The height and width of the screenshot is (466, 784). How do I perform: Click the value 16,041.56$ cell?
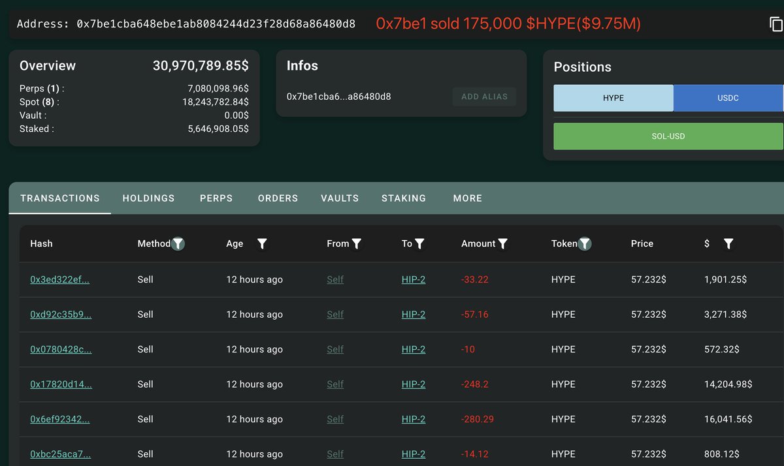tap(728, 419)
